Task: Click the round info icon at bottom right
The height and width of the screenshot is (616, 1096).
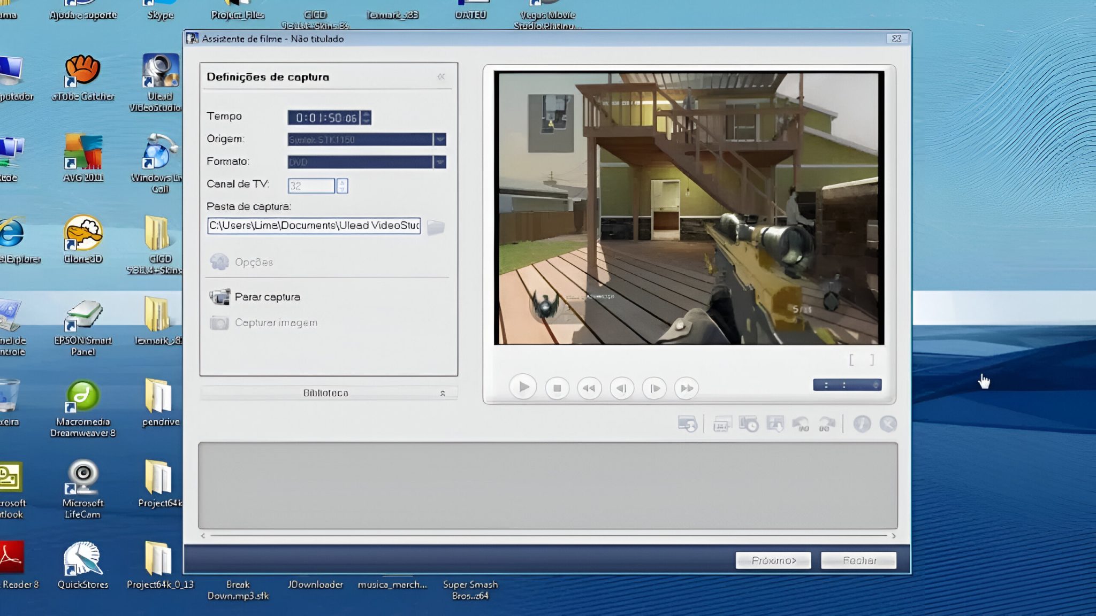Action: point(862,424)
